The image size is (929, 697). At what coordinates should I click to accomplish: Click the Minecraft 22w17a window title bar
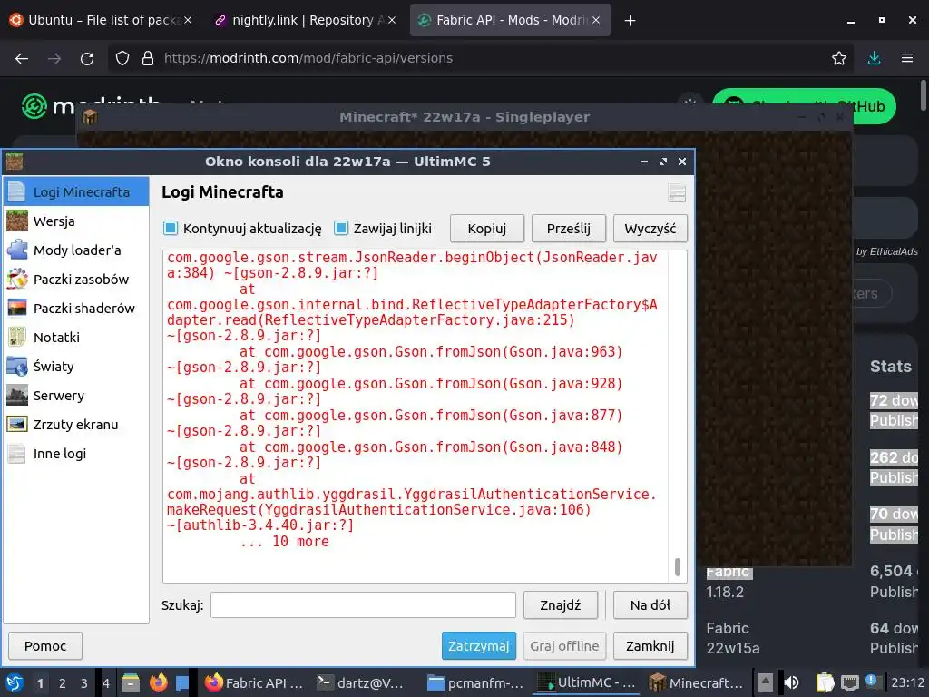464,117
